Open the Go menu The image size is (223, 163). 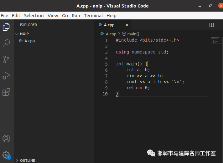[x=65, y=16]
